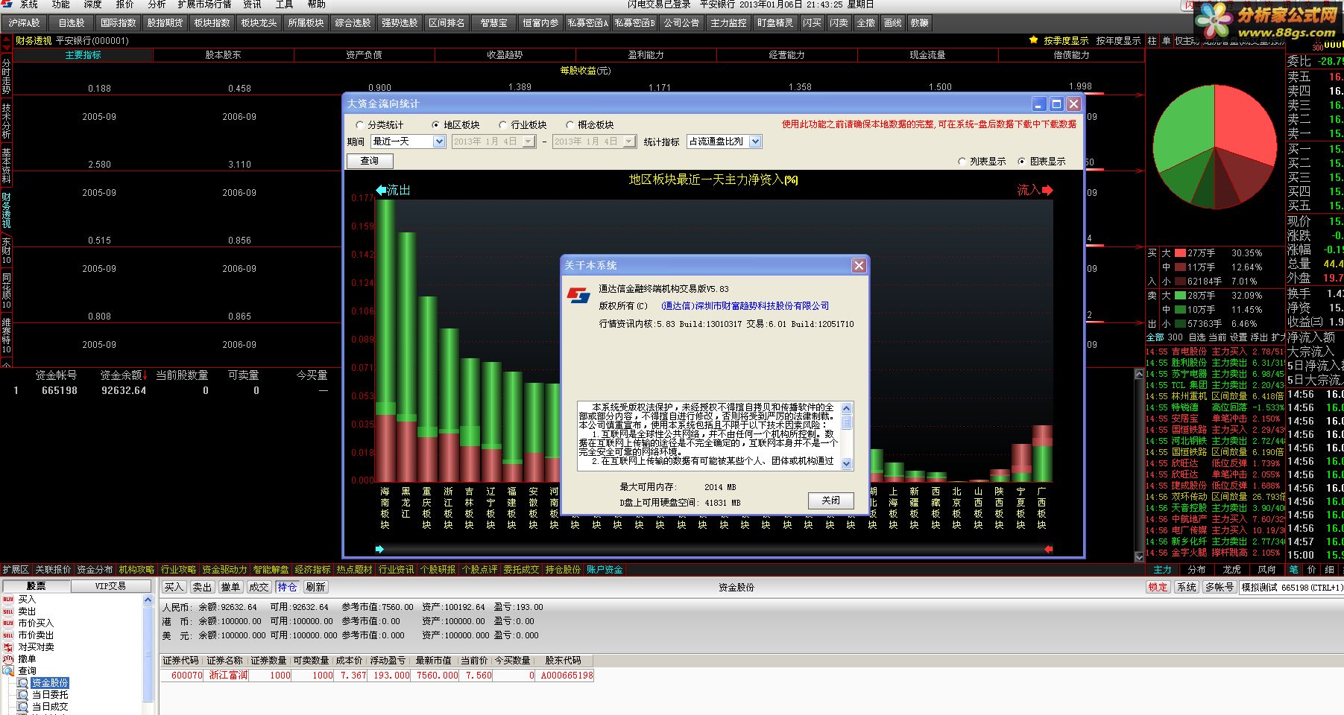The width and height of the screenshot is (1344, 715).
Task: Open the 功能 menu
Action: [60, 4]
